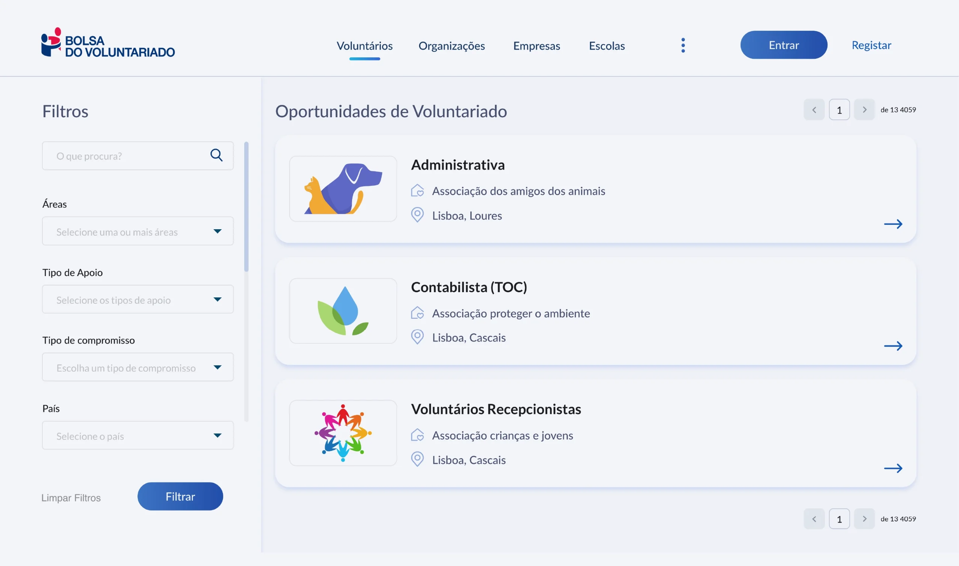Expand the Tipo de compromisso dropdown
Image resolution: width=959 pixels, height=566 pixels.
point(137,367)
